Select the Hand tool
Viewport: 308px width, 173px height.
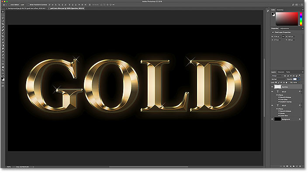pyautogui.click(x=3, y=67)
